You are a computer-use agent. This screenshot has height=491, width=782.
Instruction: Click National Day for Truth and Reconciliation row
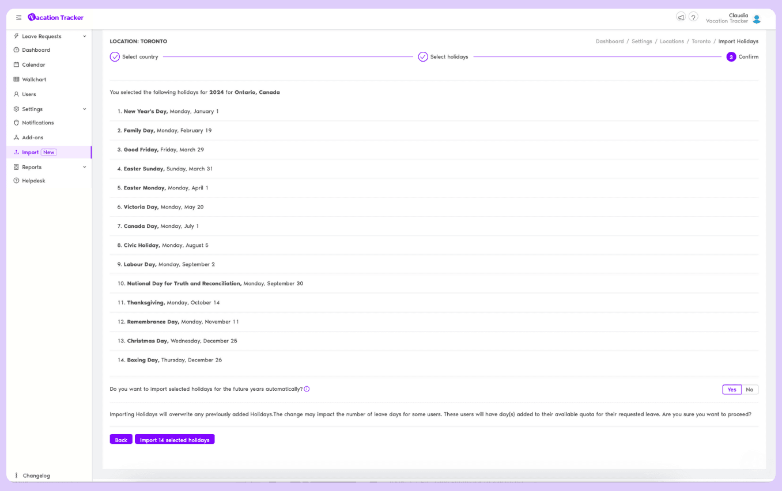(434, 283)
